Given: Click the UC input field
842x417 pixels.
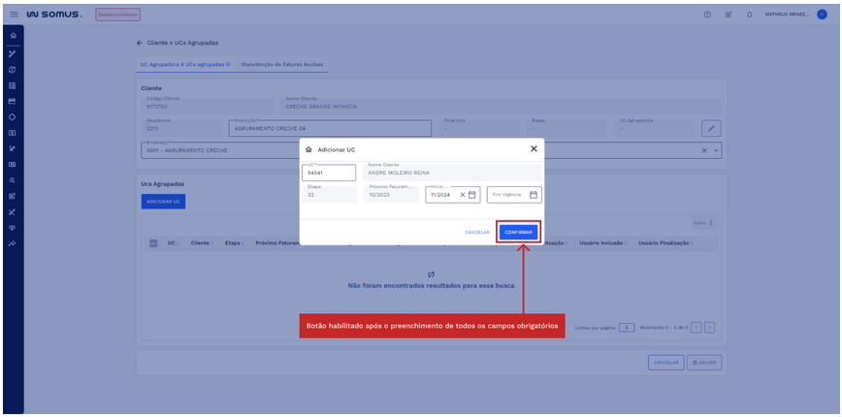Looking at the screenshot, I should (329, 174).
